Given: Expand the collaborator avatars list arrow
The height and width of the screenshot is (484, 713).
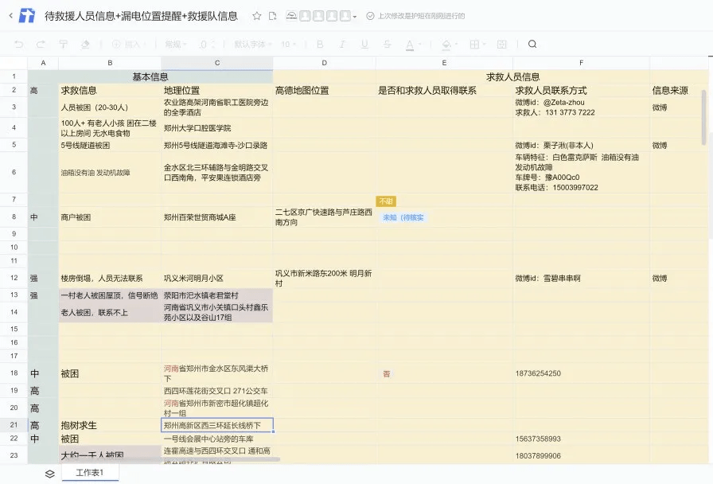Looking at the screenshot, I should coord(355,17).
